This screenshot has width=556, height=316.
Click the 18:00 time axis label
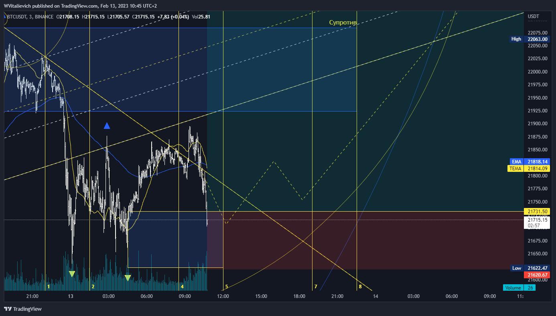pyautogui.click(x=299, y=296)
